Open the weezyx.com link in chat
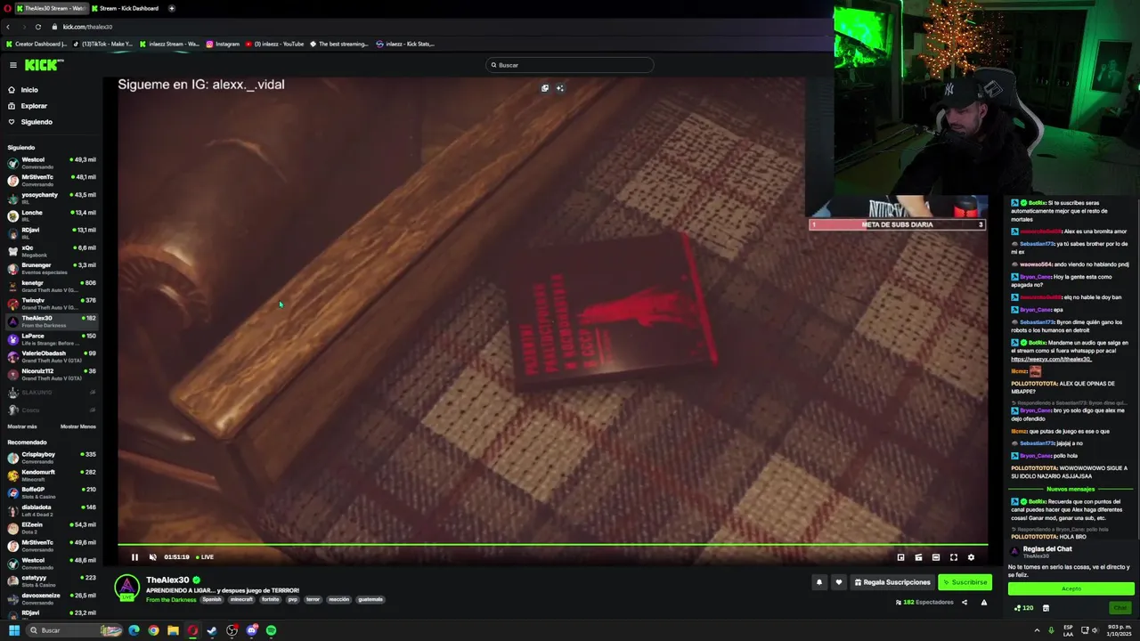Viewport: 1140px width, 641px height. pos(1051,359)
